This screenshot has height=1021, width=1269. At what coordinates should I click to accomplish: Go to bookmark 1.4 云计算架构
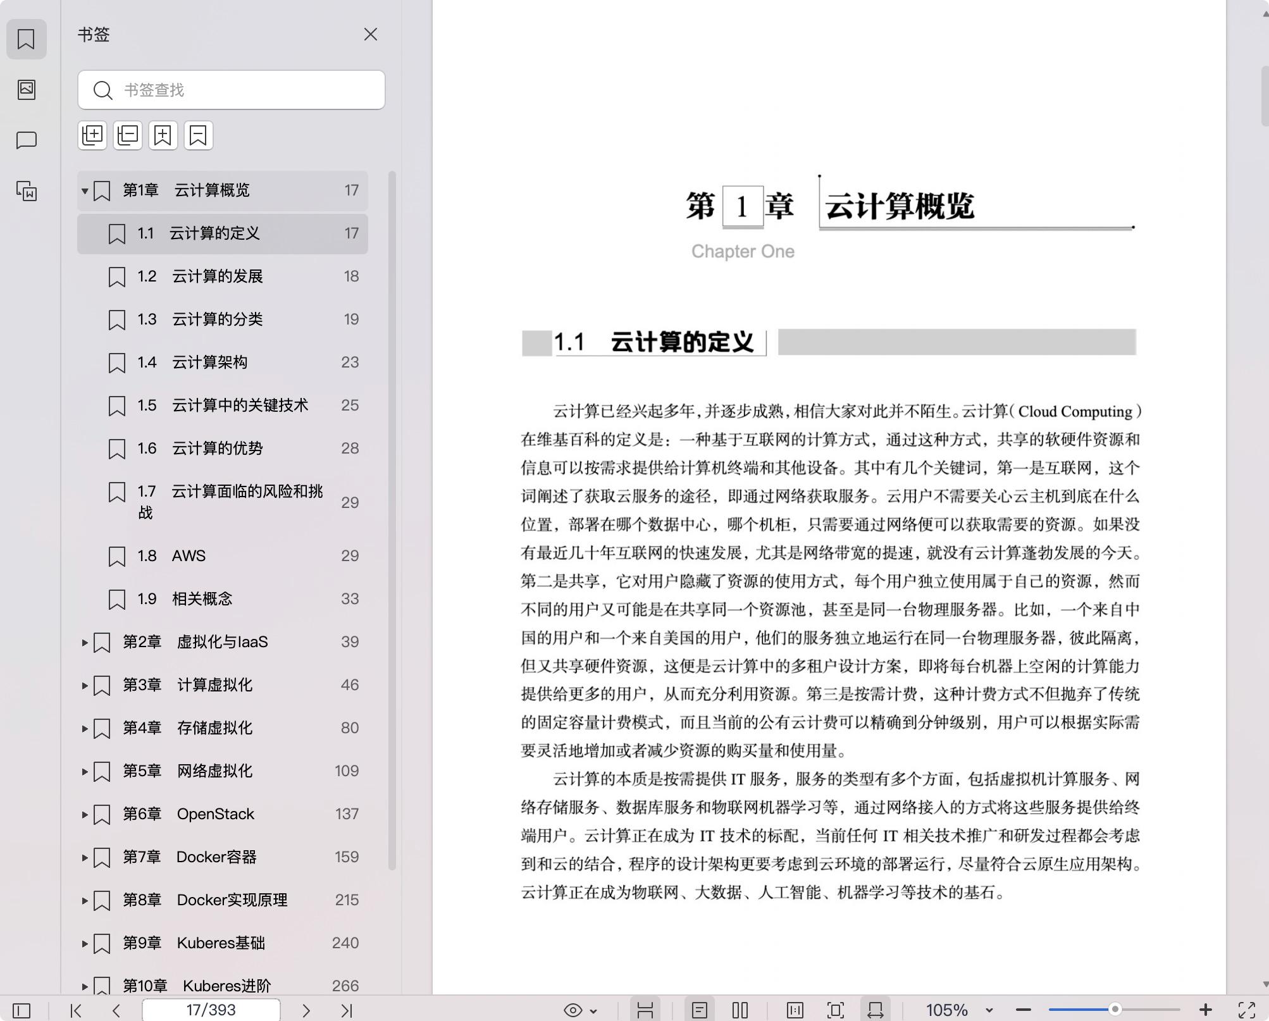tap(223, 362)
